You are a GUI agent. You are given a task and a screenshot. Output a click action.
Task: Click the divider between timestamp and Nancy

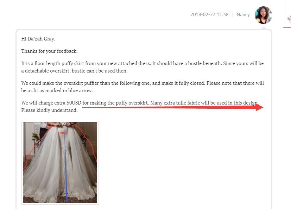pos(233,15)
